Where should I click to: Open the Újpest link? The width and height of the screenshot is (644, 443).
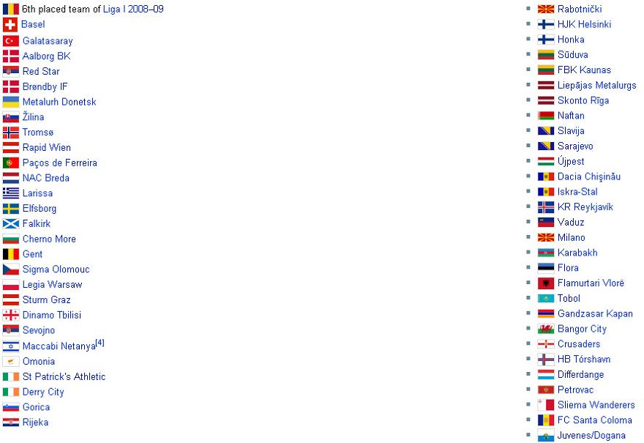point(571,161)
